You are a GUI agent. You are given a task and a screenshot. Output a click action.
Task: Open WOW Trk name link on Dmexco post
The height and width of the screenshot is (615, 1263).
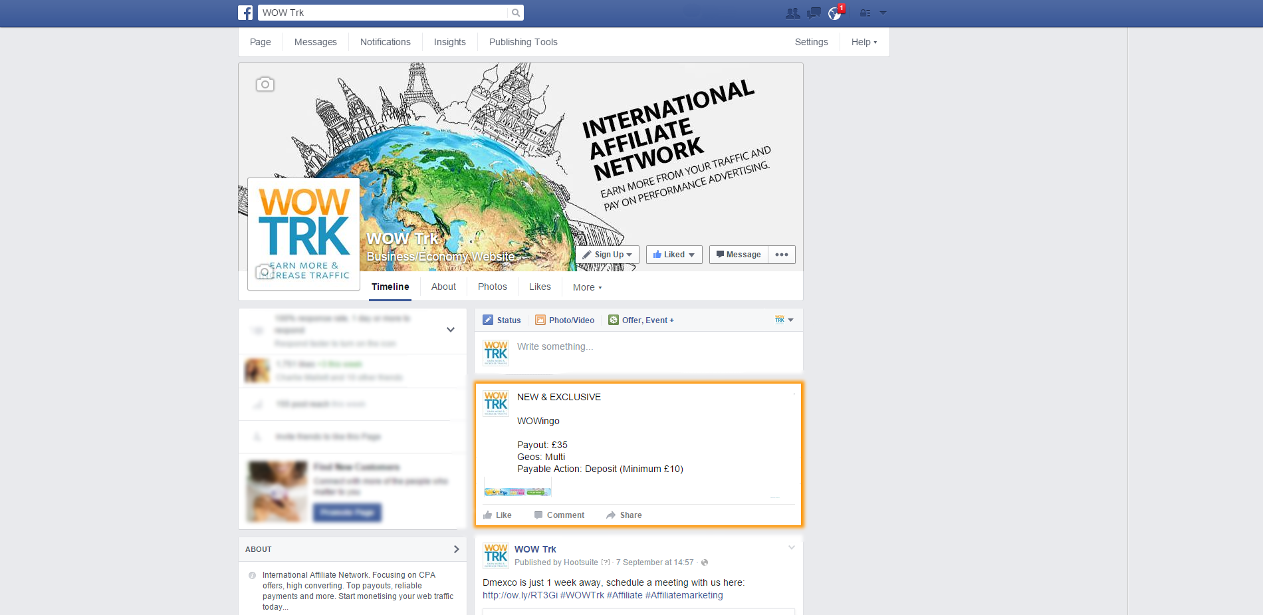(x=535, y=549)
